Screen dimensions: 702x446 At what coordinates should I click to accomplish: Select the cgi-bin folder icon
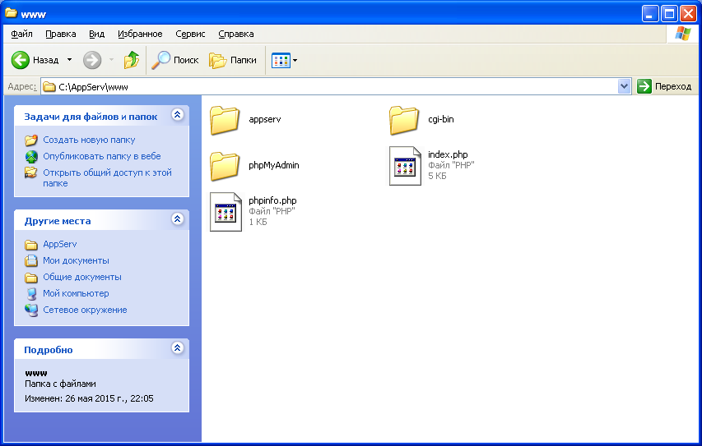pyautogui.click(x=404, y=120)
